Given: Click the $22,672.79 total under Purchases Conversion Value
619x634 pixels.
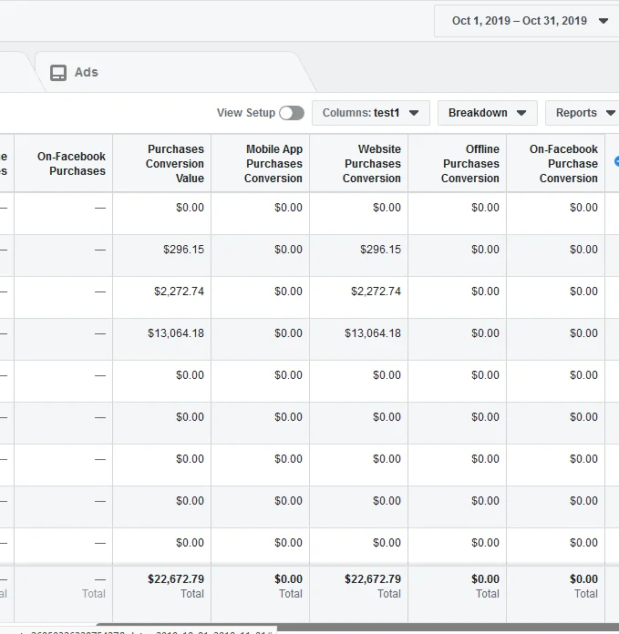Looking at the screenshot, I should coord(176,579).
